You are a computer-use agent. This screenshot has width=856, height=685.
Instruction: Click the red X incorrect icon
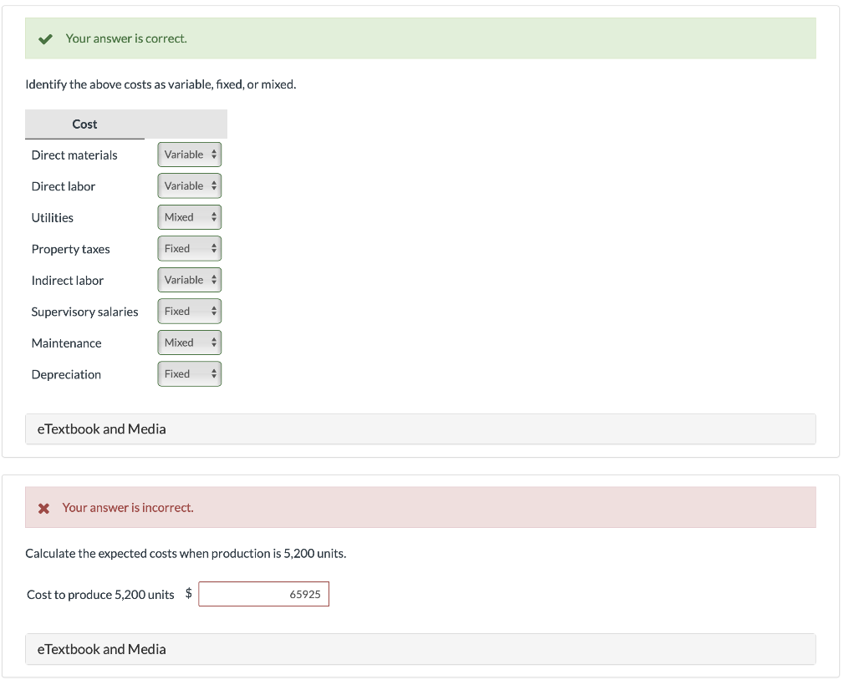[43, 507]
